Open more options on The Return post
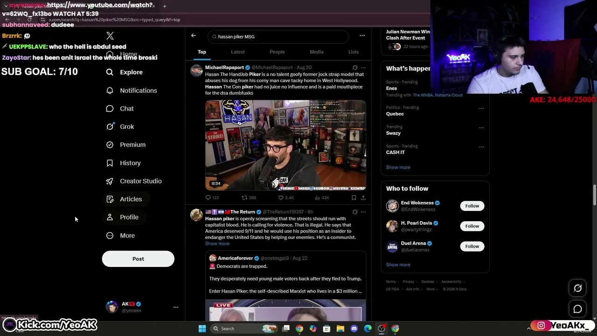 pos(363,212)
